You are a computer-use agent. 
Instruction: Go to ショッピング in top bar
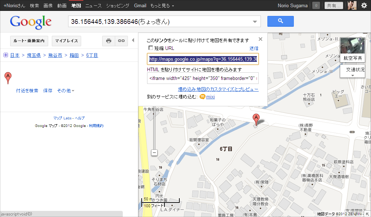[118, 5]
